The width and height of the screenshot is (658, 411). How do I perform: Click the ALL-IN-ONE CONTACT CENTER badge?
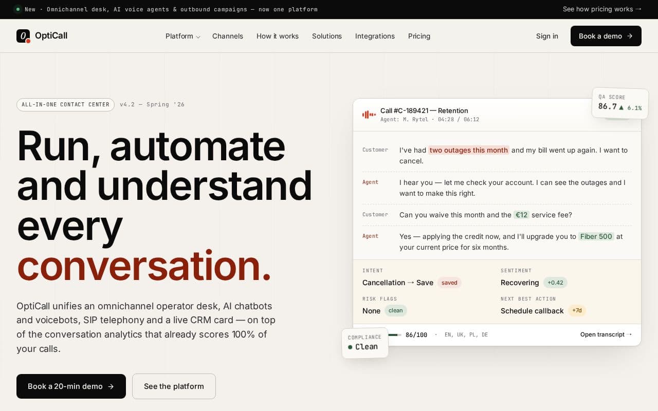point(65,105)
